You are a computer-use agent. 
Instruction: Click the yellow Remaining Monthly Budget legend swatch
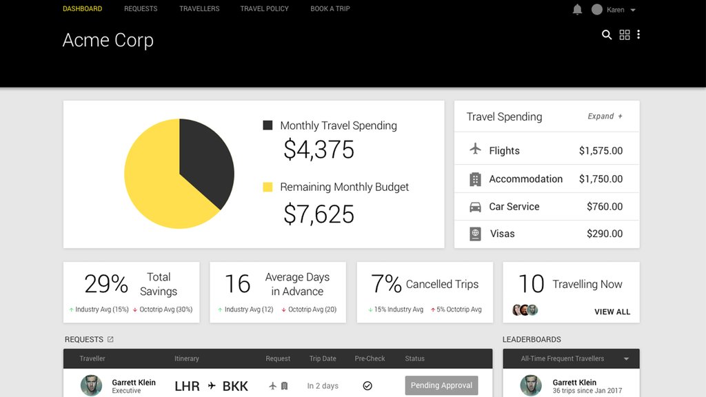268,187
